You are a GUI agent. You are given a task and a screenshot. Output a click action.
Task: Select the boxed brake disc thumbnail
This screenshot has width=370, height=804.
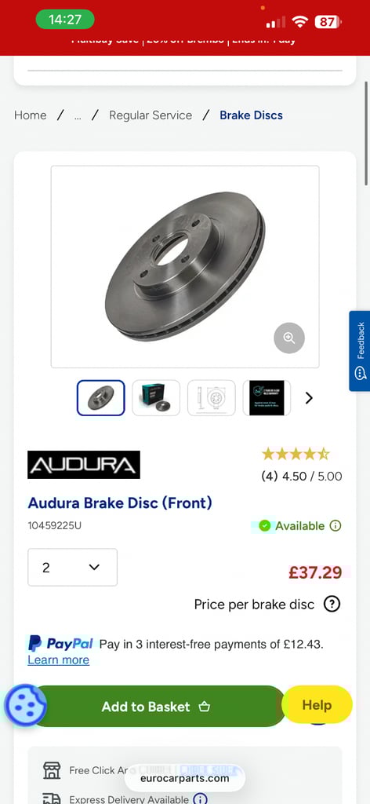(156, 398)
